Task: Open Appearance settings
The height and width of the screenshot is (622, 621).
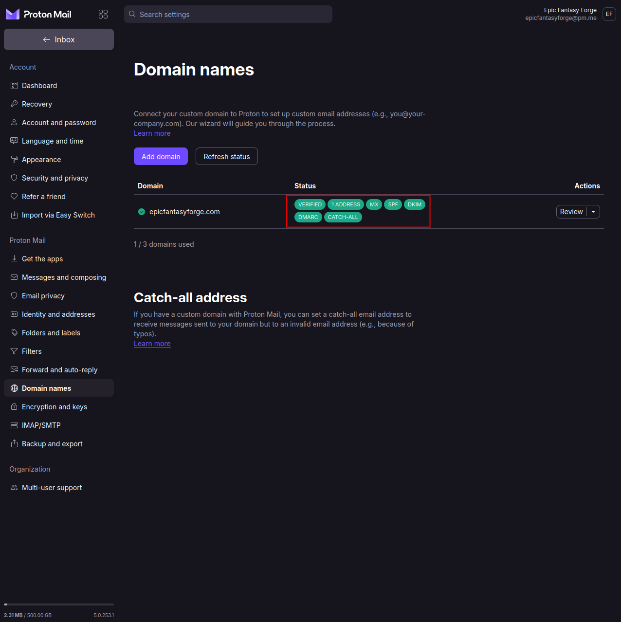Action: pos(59,160)
